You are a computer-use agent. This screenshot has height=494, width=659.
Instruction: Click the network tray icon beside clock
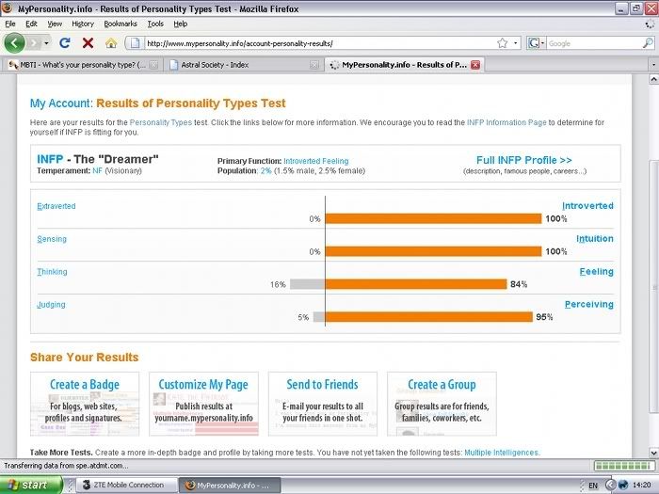[x=622, y=486]
